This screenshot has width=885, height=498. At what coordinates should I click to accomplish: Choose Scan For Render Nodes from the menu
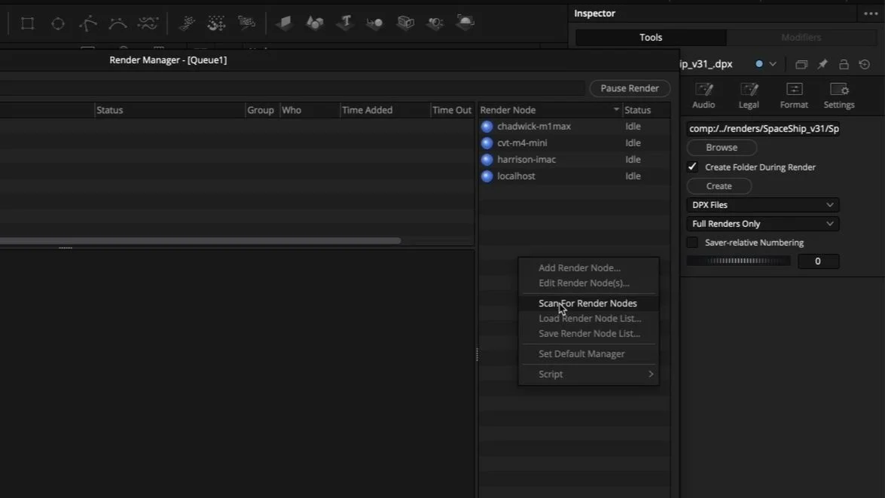(x=587, y=303)
